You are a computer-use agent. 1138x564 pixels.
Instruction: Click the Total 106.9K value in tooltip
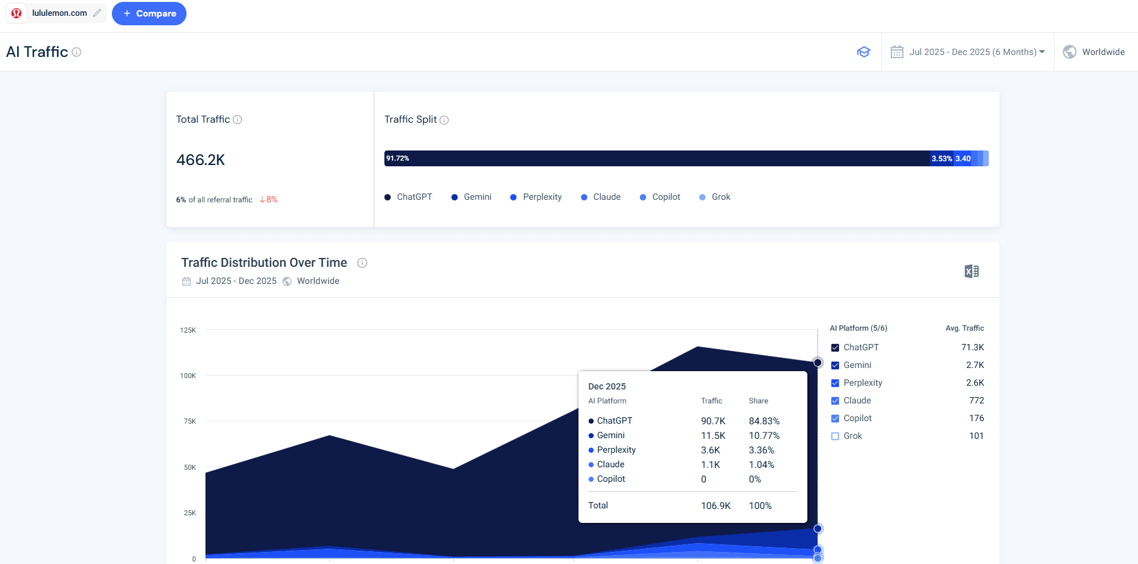716,506
